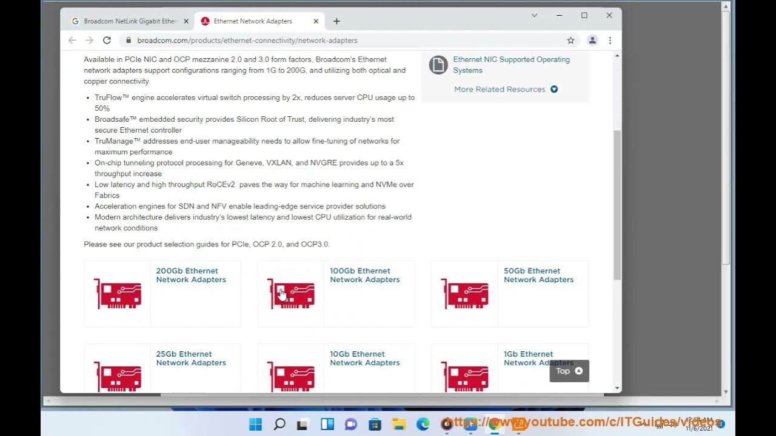
Task: Open the Chat taskbar icon
Action: pyautogui.click(x=351, y=424)
